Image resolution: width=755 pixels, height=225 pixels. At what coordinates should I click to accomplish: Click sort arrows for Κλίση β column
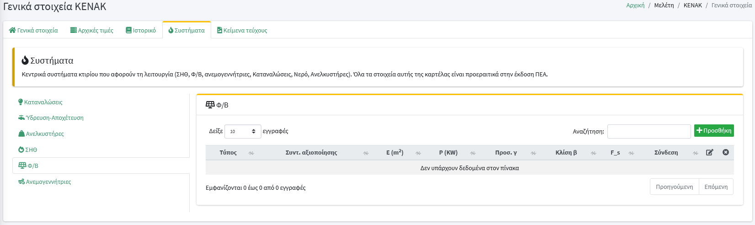tap(593, 153)
